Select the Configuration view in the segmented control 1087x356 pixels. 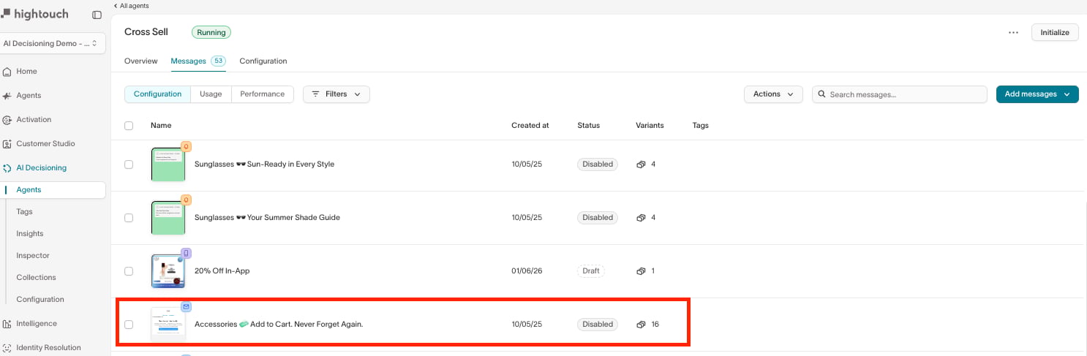[157, 94]
